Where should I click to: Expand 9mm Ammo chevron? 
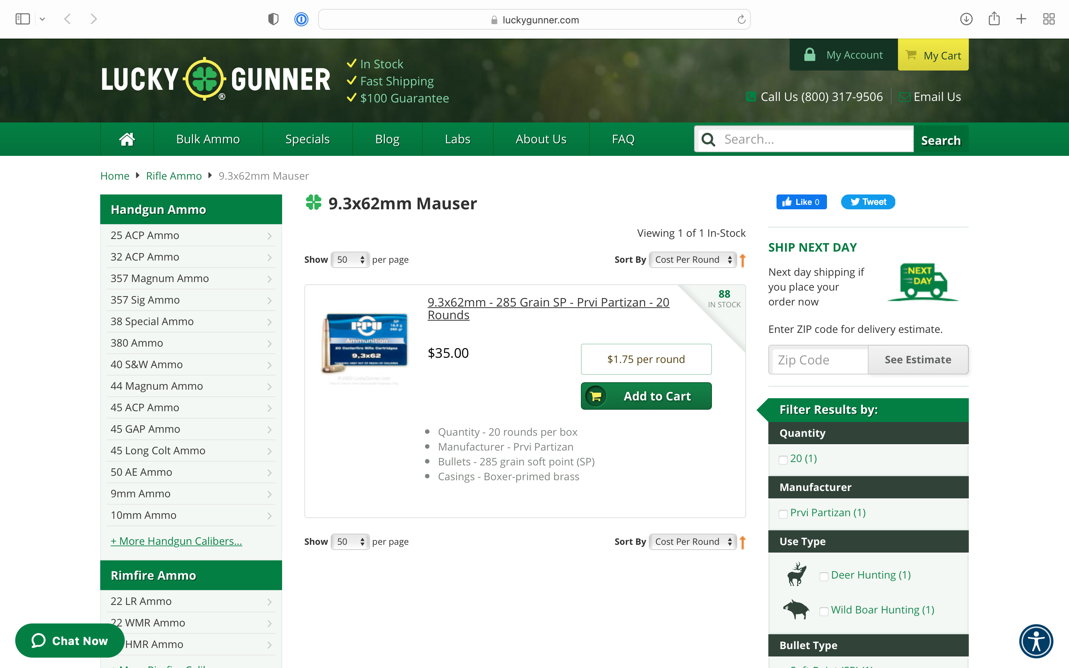269,494
